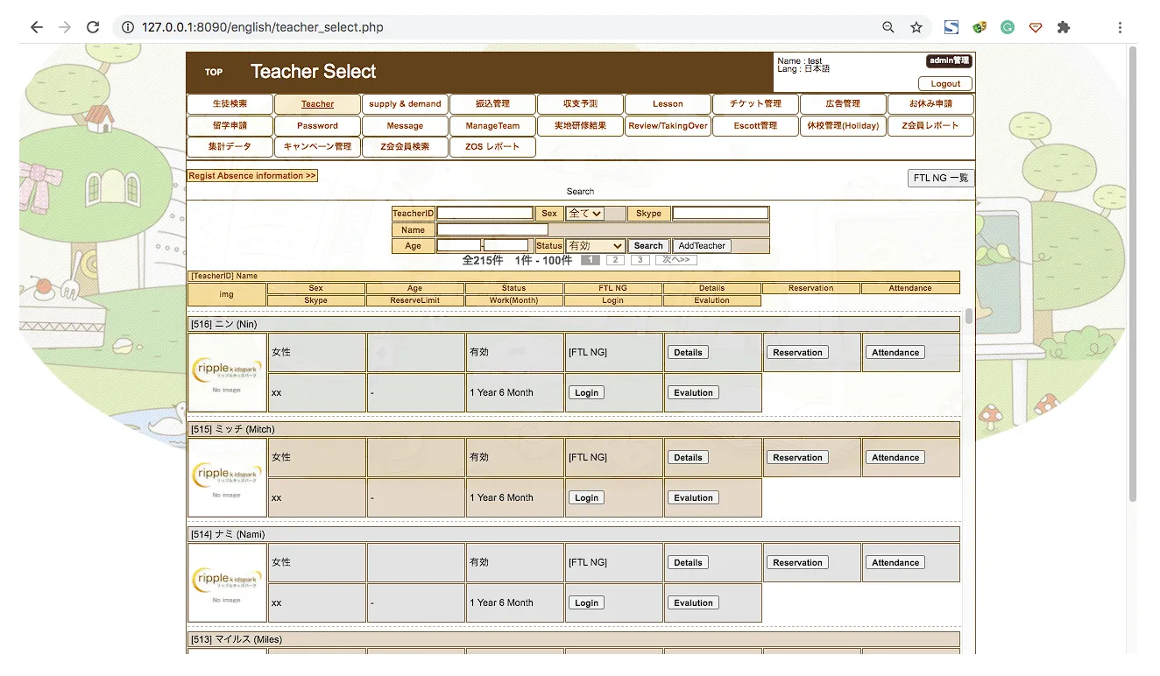The image size is (1160, 676).
Task: Click the green Grammarly extension icon
Action: (1008, 27)
